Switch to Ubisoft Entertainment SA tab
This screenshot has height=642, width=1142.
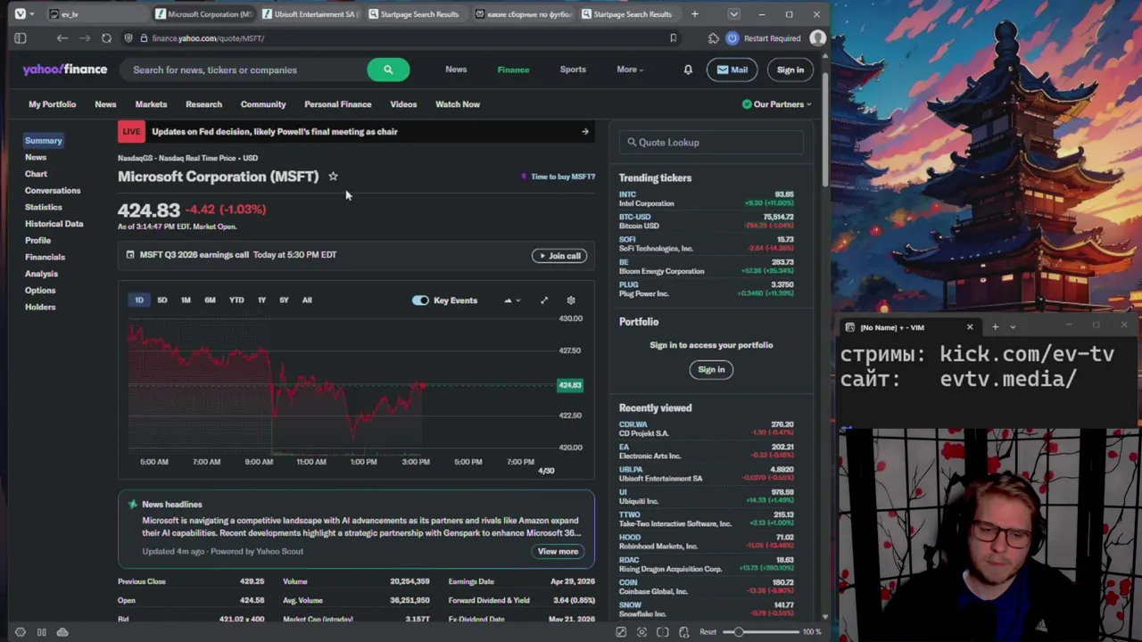tap(309, 14)
